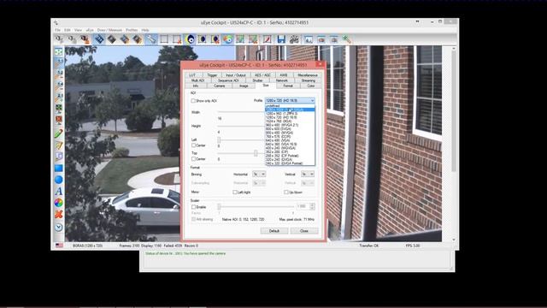
Task: Click the clock icon in left sidebar
Action: coord(59,227)
